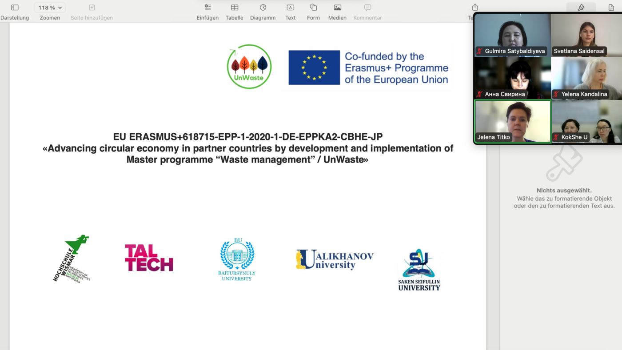The width and height of the screenshot is (622, 350).
Task: Select Анна Свирина video tile
Action: click(513, 78)
